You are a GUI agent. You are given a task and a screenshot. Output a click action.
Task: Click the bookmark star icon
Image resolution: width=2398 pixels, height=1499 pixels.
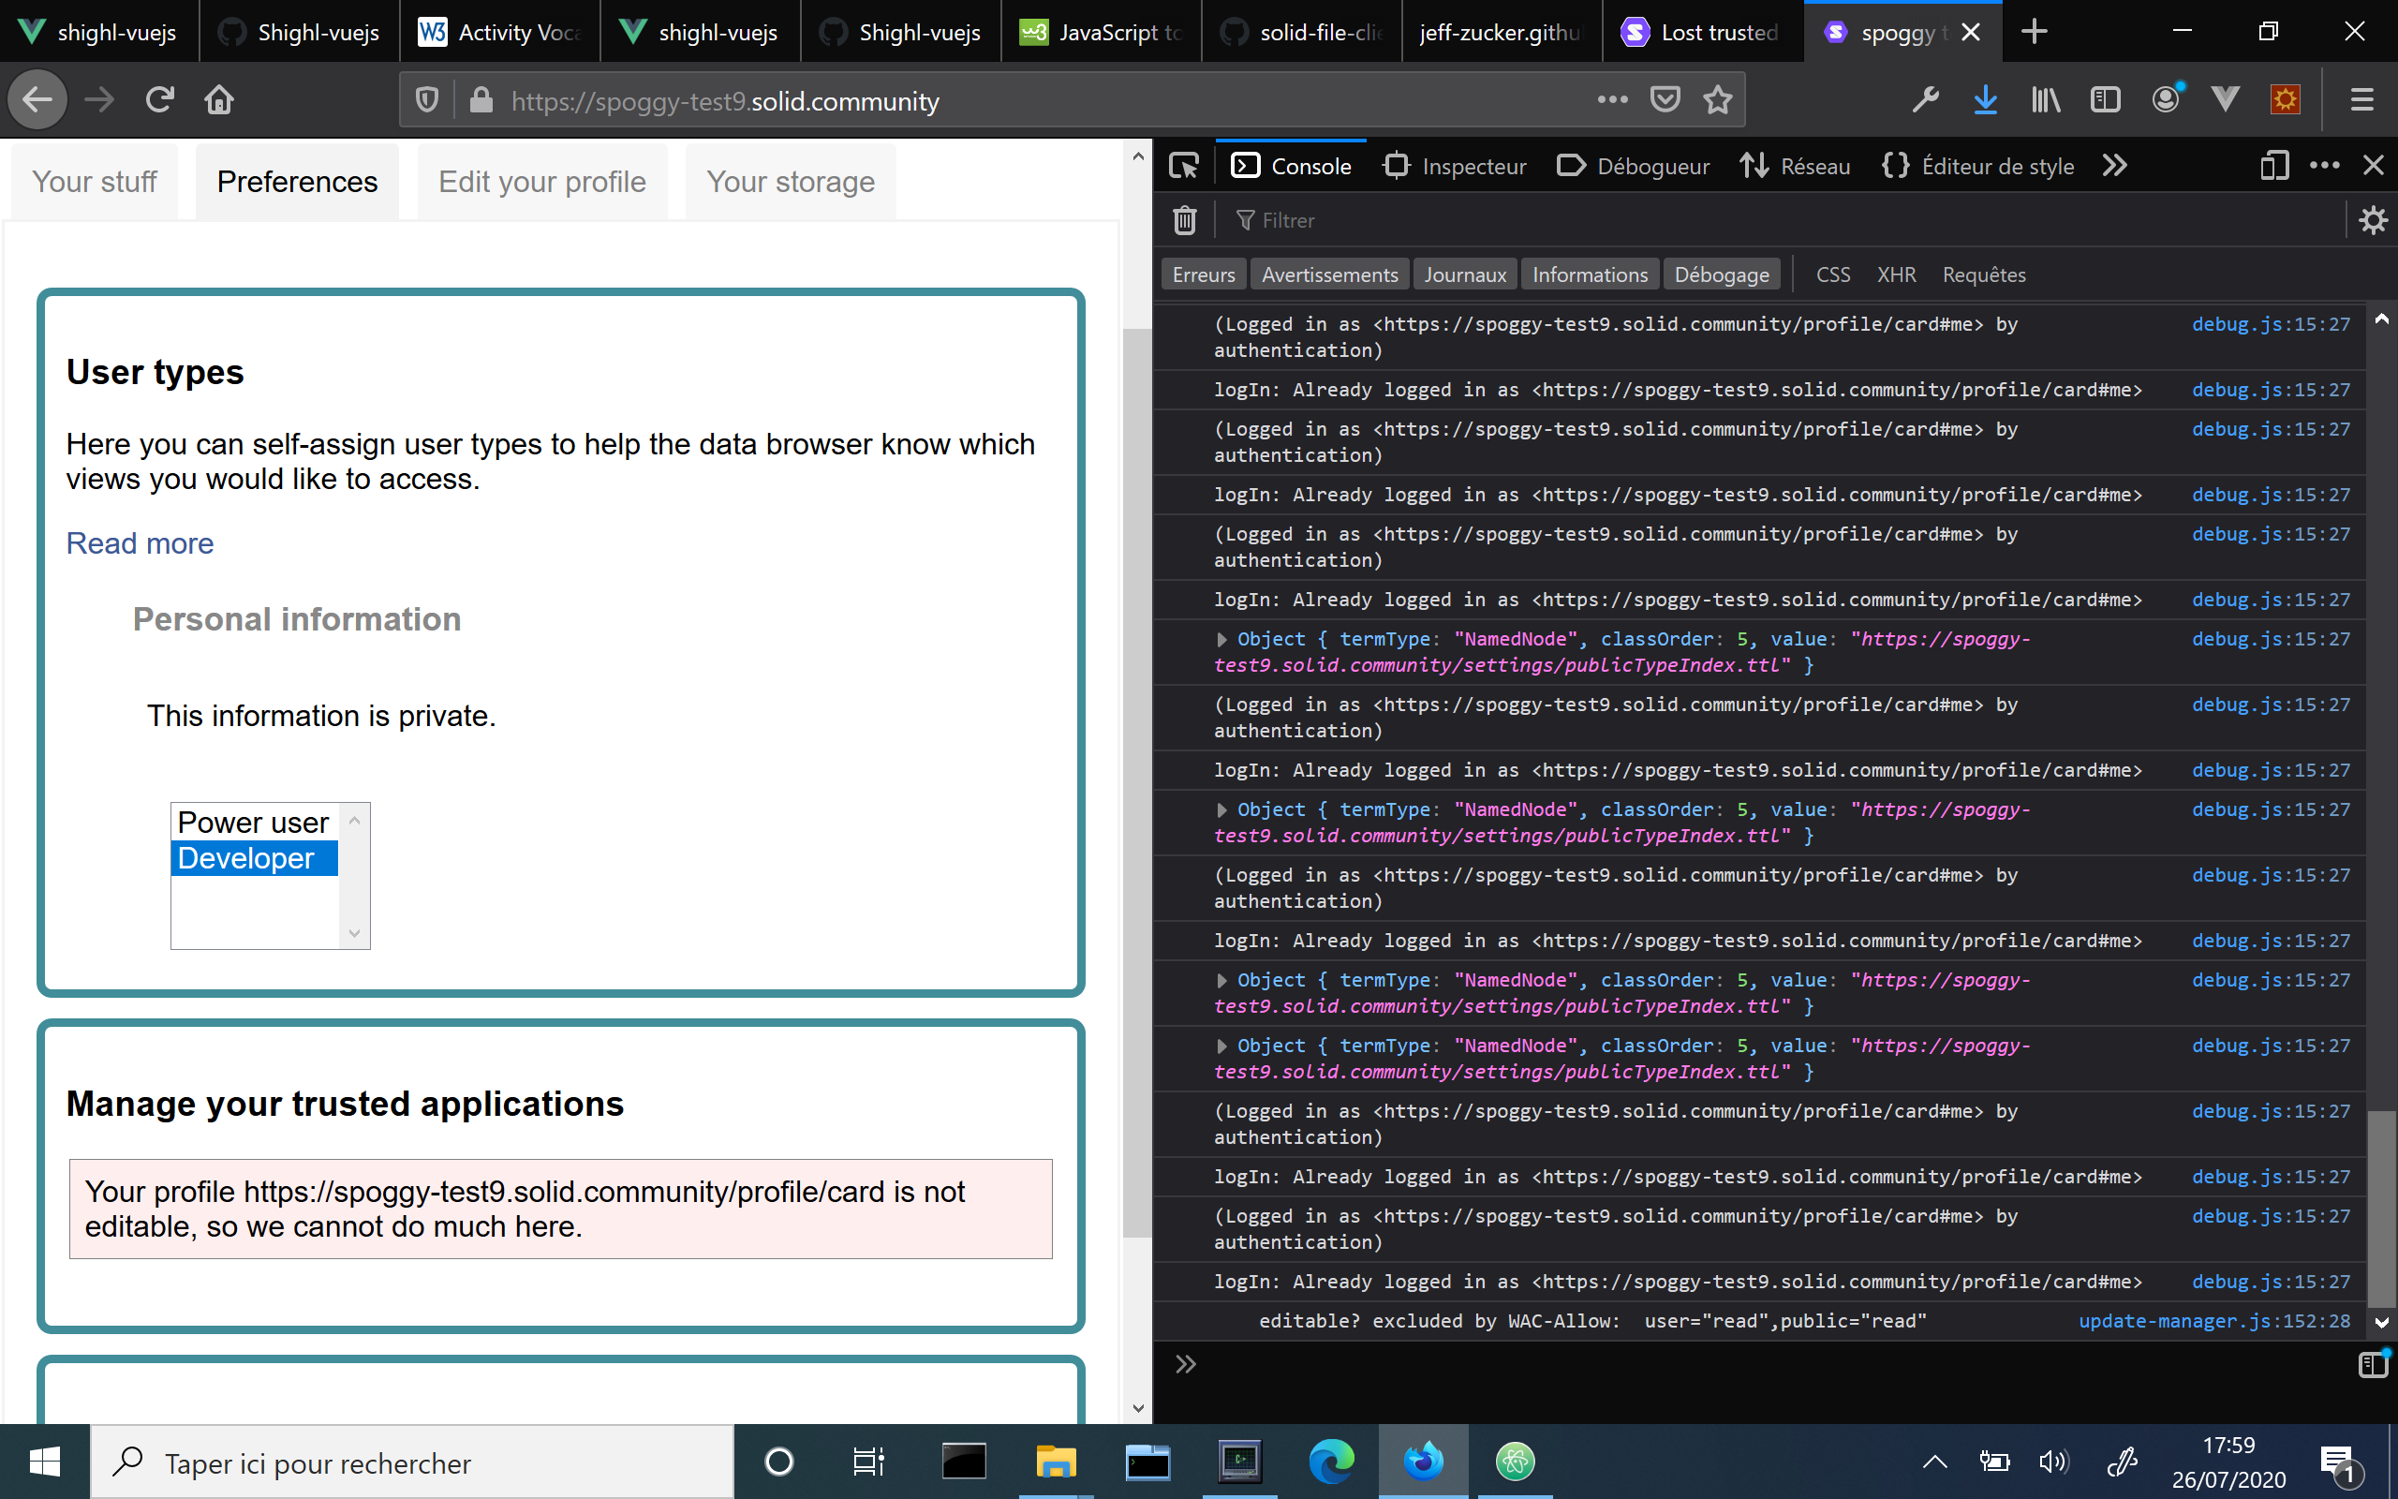[1717, 100]
